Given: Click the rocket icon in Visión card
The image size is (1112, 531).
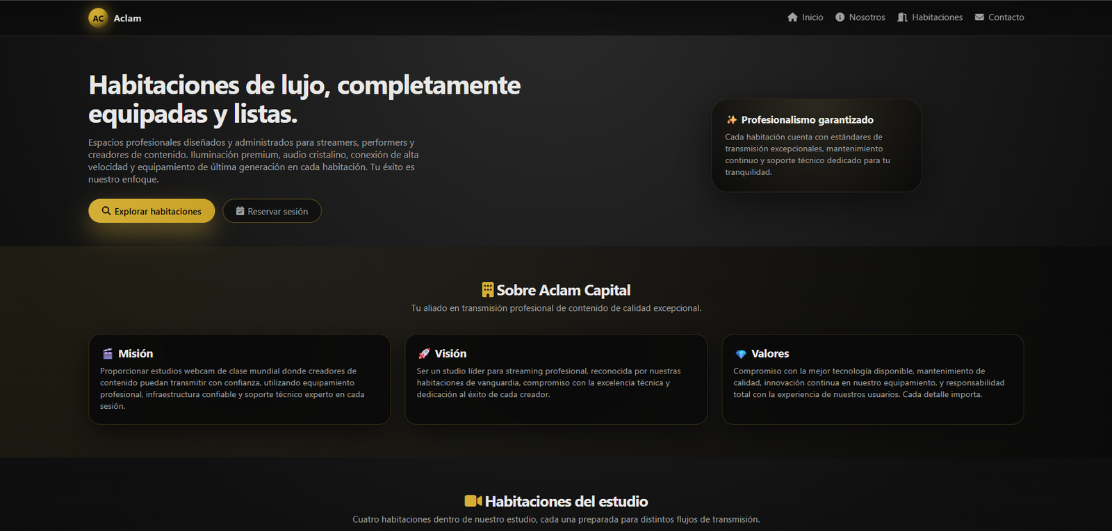Looking at the screenshot, I should coord(424,354).
